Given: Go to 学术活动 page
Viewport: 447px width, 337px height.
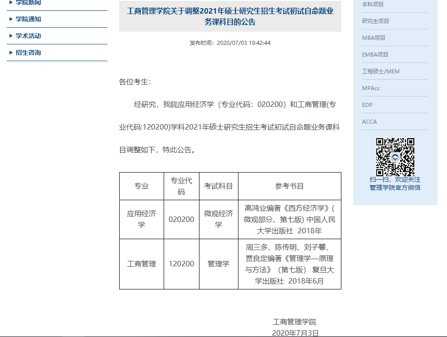Looking at the screenshot, I should 28,36.
